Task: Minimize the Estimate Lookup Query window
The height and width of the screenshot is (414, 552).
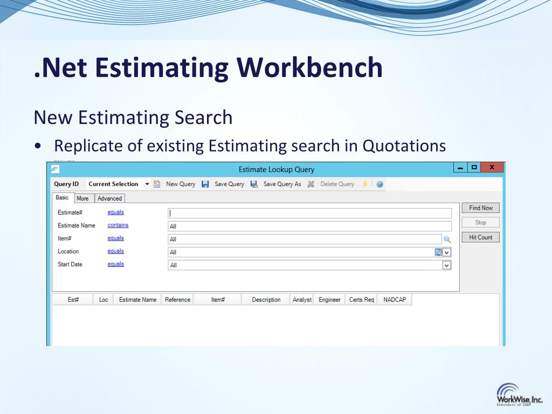Action: [x=460, y=168]
